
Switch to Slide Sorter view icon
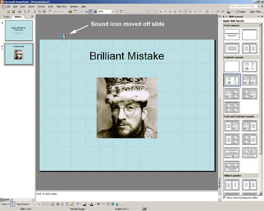pyautogui.click(x=5, y=200)
